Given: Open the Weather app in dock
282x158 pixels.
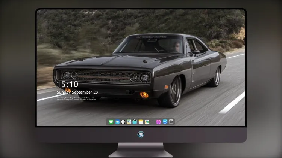Looking at the screenshot, I should click(x=117, y=122).
